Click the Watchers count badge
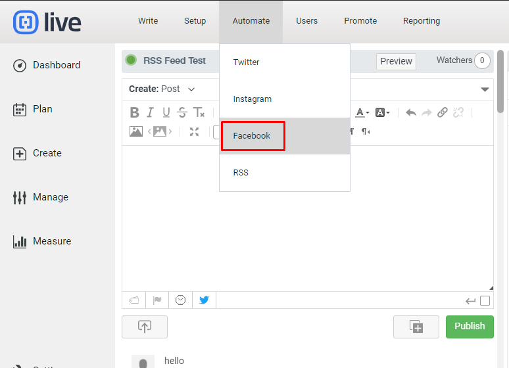Viewport: 509px width, 368px height. (482, 60)
